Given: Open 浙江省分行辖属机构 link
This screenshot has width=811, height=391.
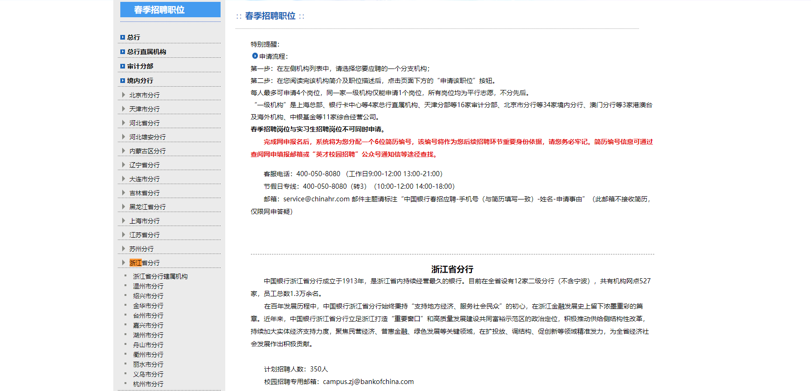Looking at the screenshot, I should (160, 276).
